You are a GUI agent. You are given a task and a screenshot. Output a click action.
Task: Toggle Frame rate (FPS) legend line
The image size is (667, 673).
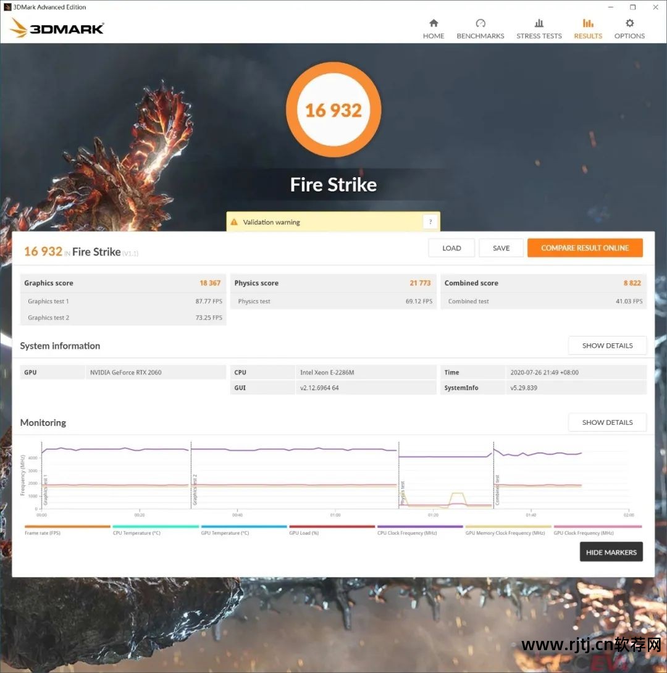point(67,530)
